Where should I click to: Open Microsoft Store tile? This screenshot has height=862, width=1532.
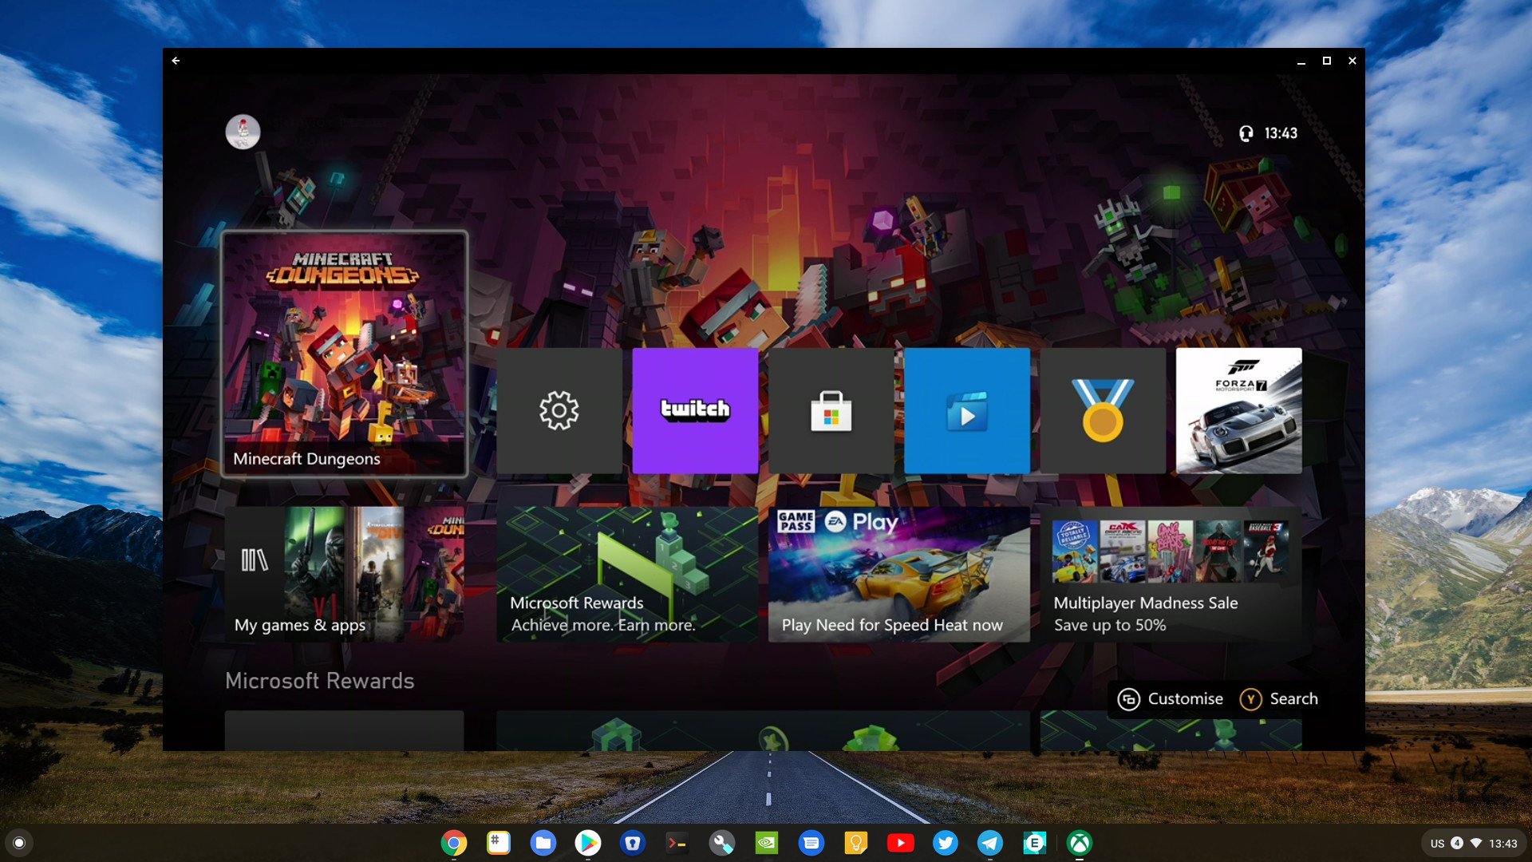(x=830, y=412)
